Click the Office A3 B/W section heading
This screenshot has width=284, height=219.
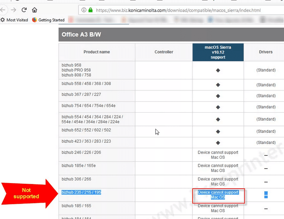pos(81,35)
